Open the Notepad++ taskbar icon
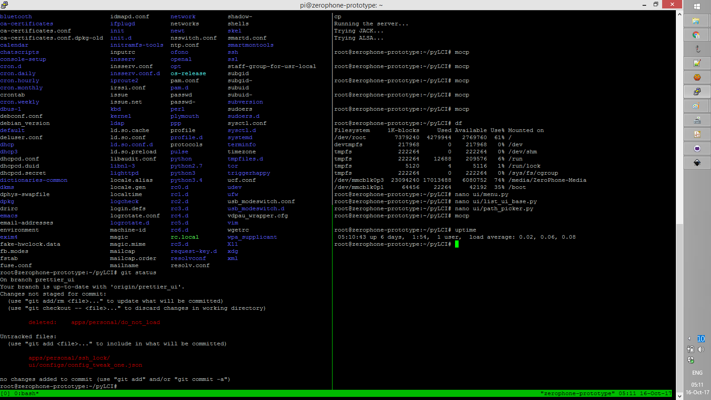This screenshot has width=711, height=400. tap(696, 63)
